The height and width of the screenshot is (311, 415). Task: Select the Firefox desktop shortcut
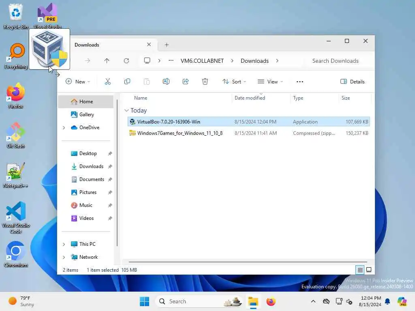click(x=16, y=96)
